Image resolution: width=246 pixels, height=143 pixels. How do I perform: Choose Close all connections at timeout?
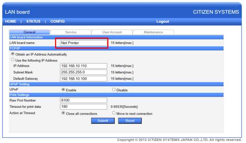(x=64, y=113)
